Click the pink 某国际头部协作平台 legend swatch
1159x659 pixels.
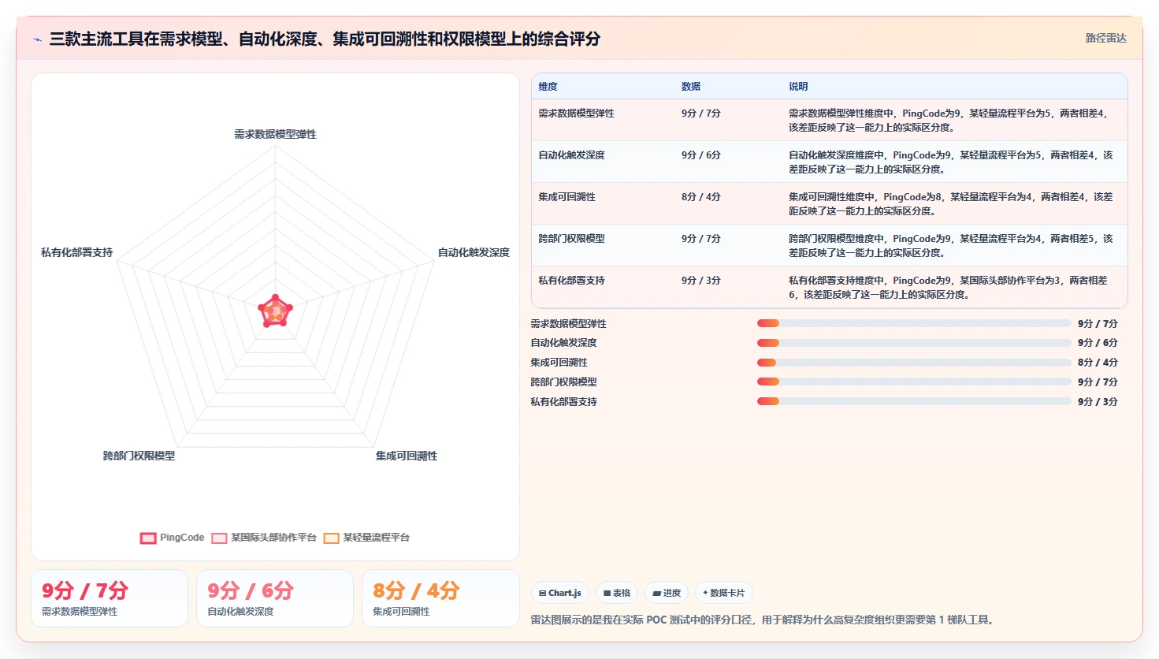219,538
